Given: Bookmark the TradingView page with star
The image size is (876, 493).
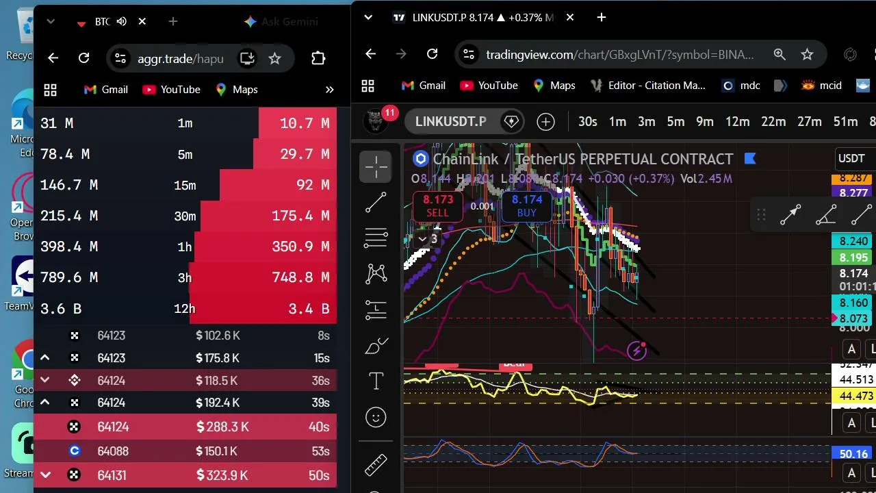Looking at the screenshot, I should click(808, 54).
